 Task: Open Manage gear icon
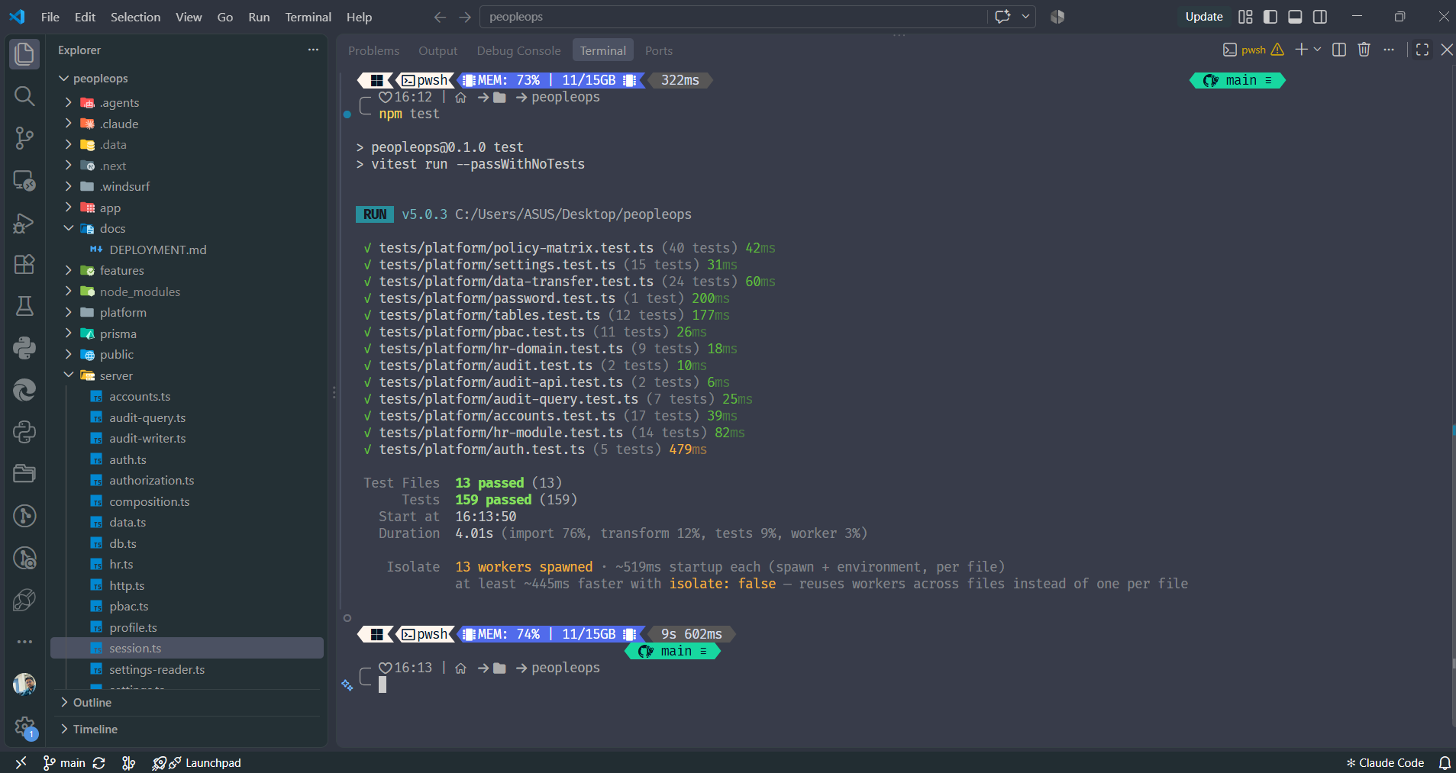(24, 726)
